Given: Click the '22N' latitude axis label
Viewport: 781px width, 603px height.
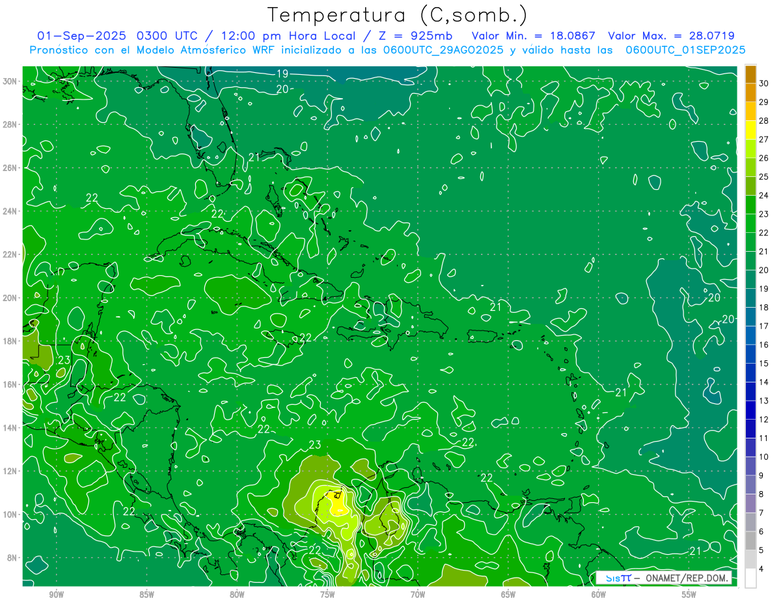Looking at the screenshot, I should tap(10, 254).
